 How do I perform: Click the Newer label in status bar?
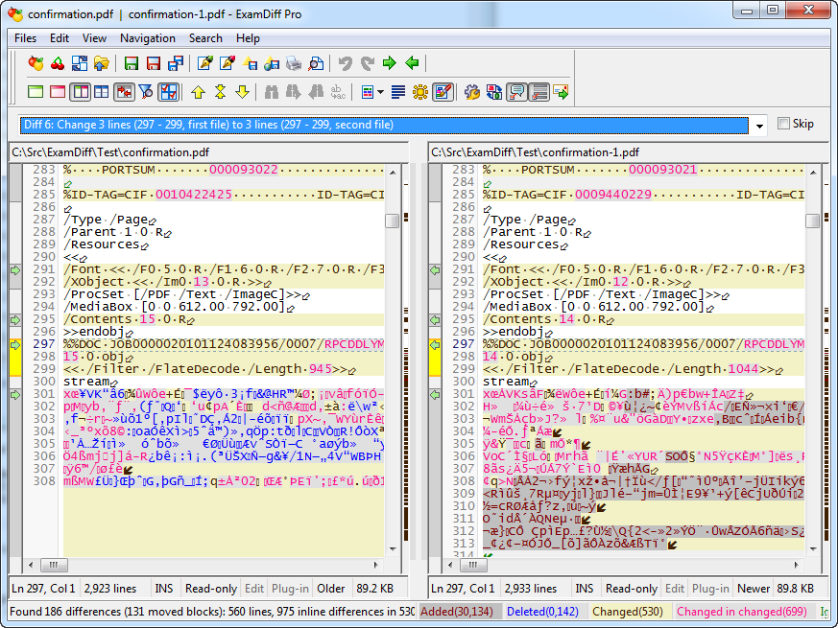tap(754, 589)
